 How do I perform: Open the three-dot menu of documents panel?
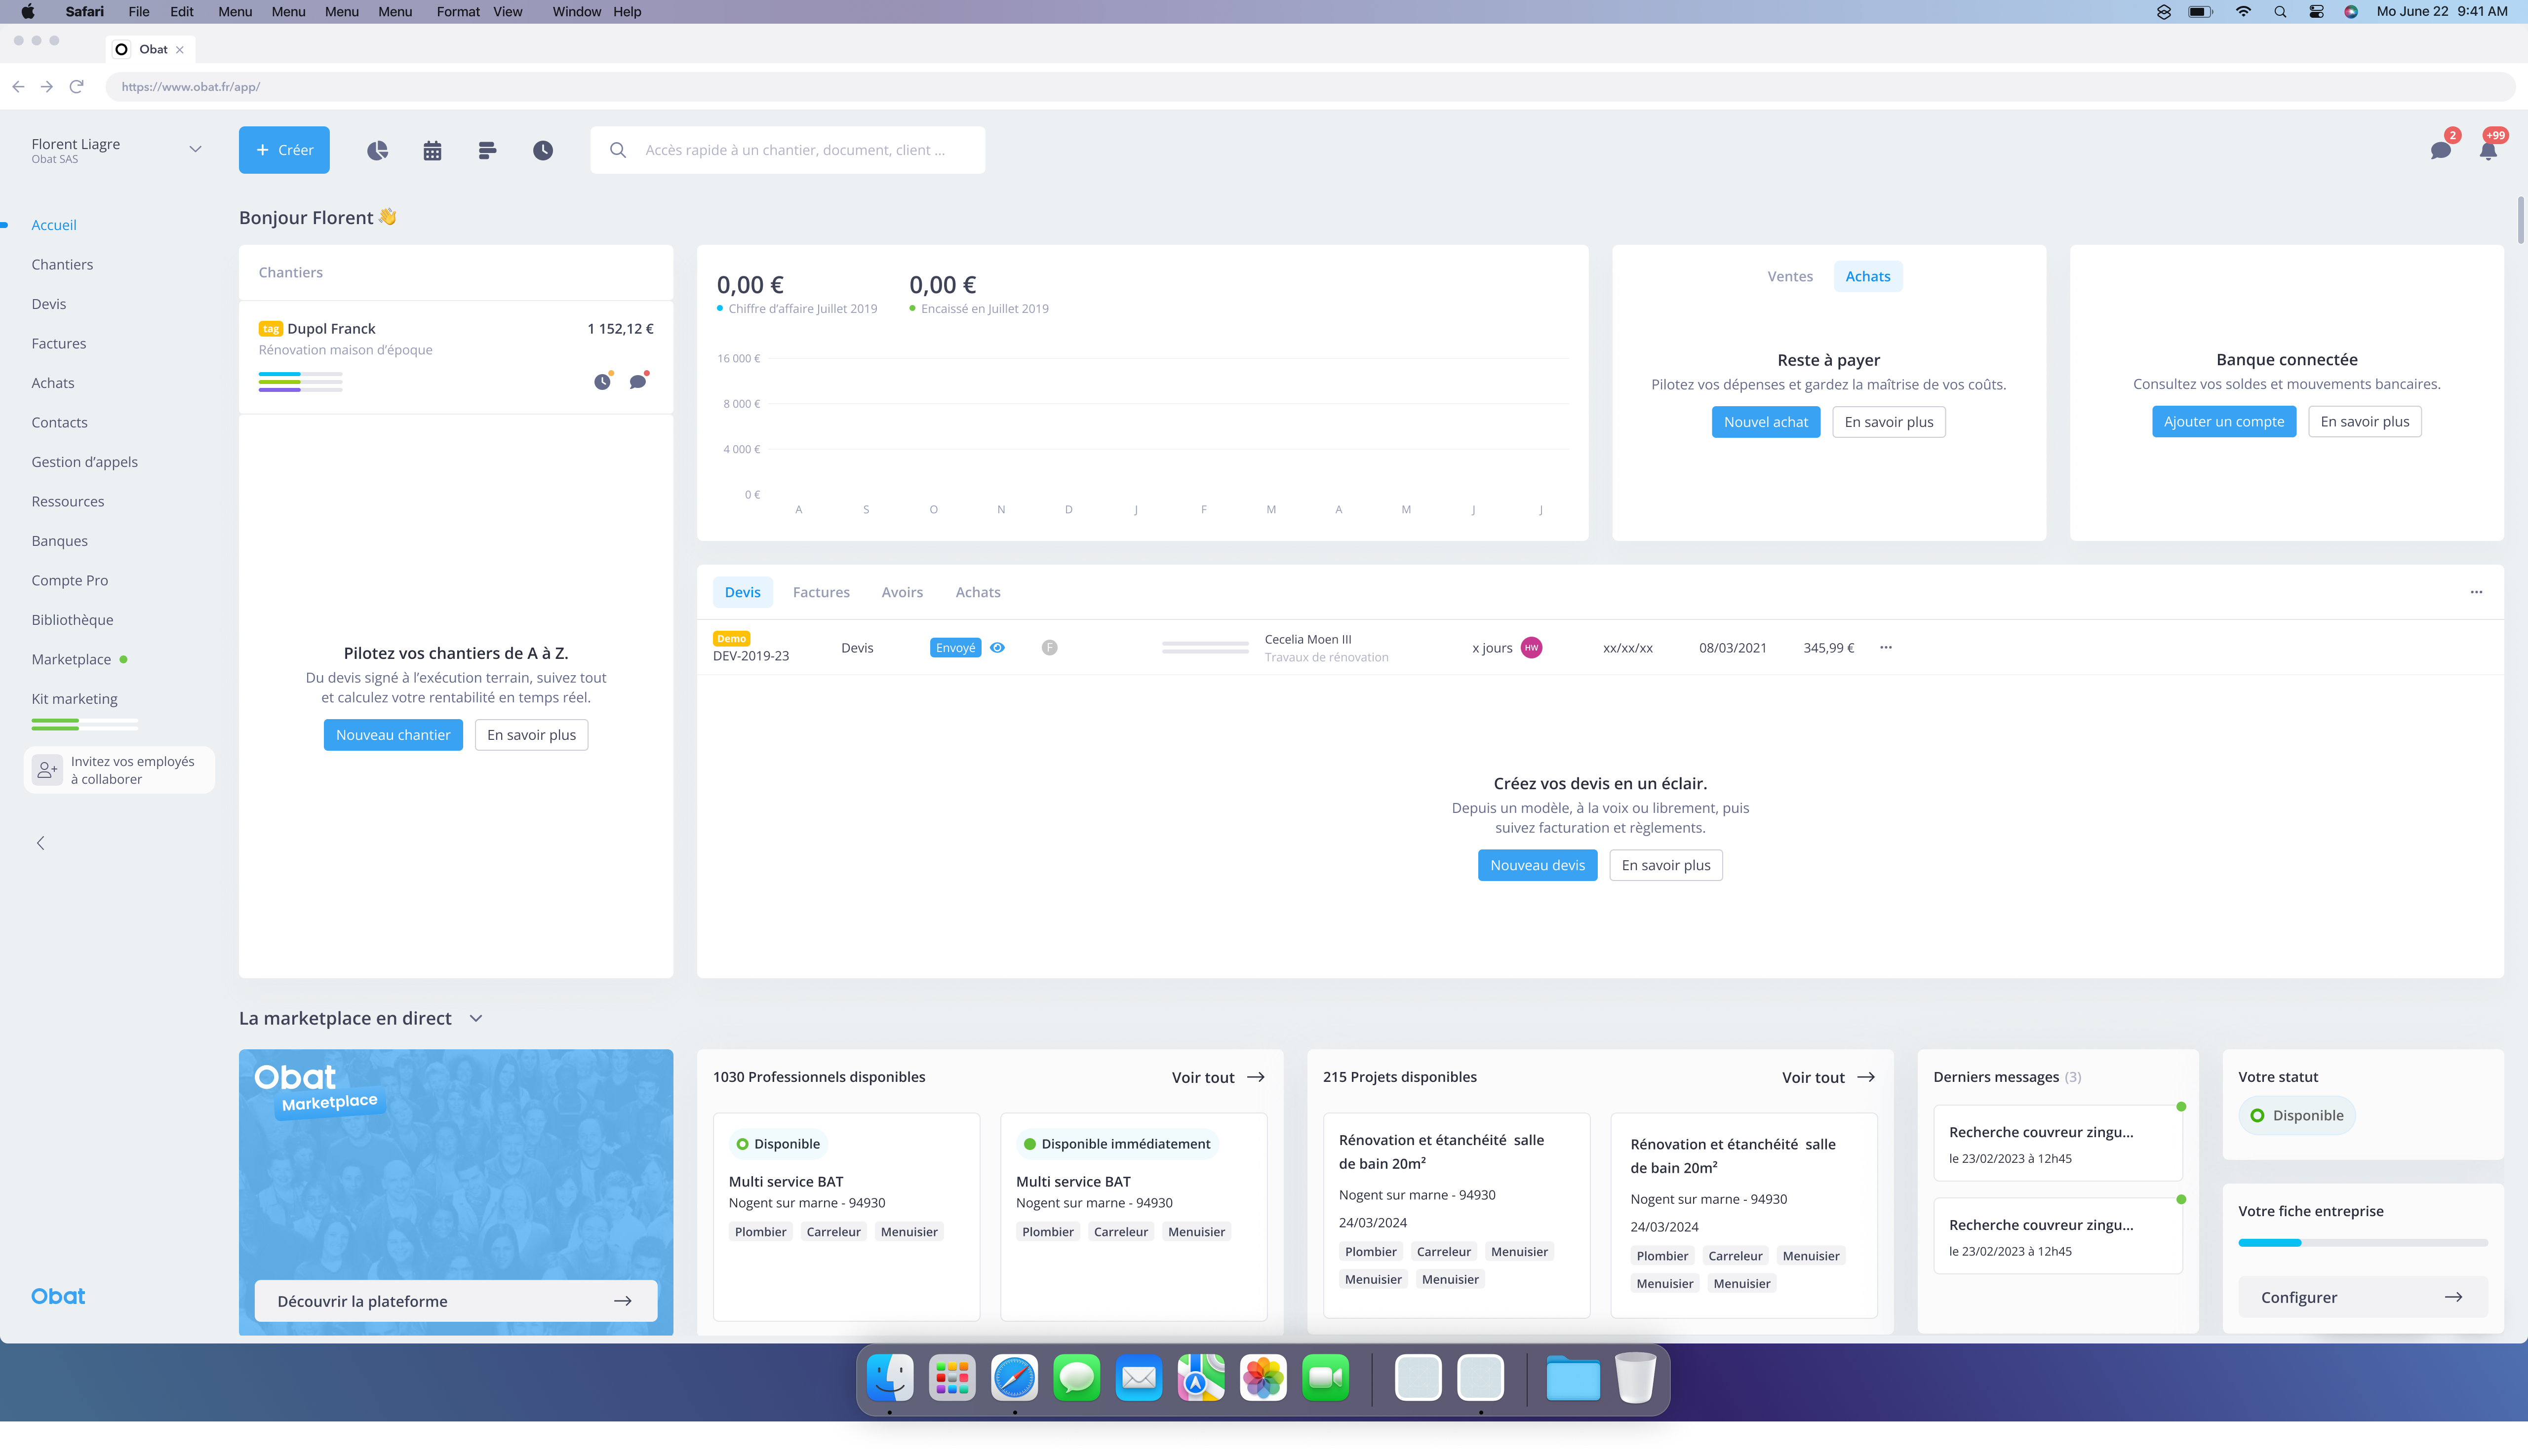2476,592
